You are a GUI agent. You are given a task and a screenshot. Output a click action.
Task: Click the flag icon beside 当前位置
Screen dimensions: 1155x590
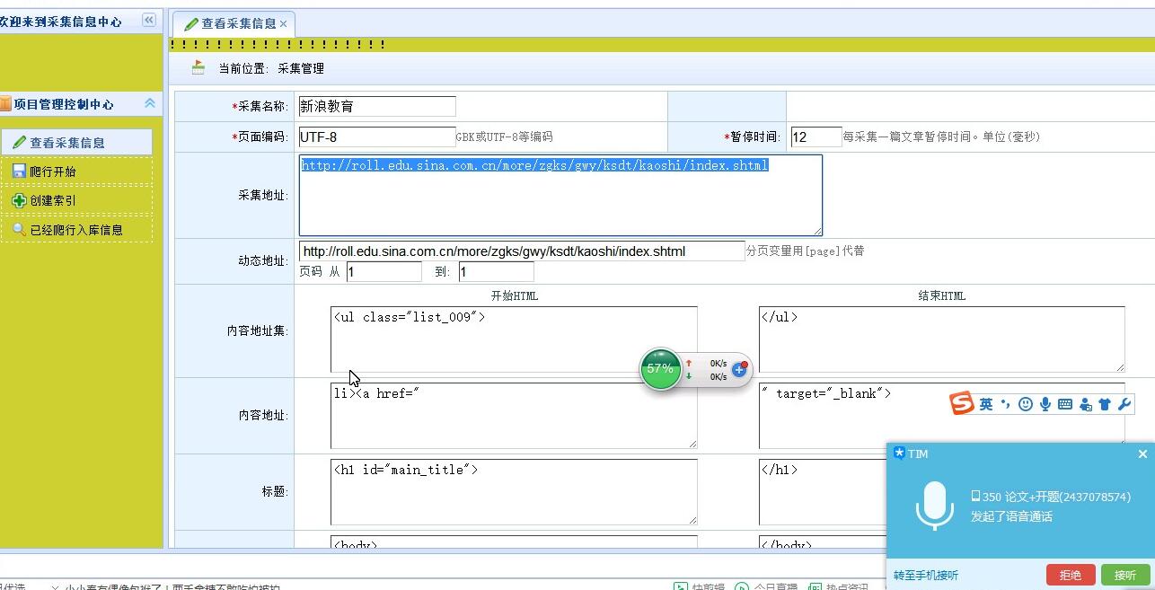pos(198,67)
